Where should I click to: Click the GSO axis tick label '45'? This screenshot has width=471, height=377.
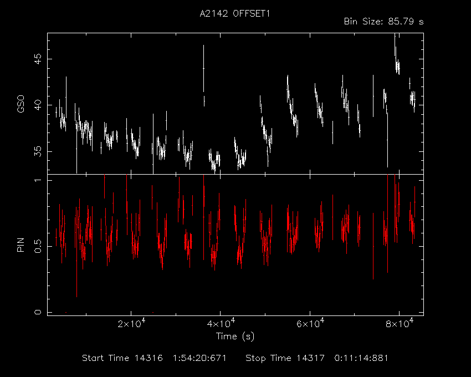(x=38, y=59)
